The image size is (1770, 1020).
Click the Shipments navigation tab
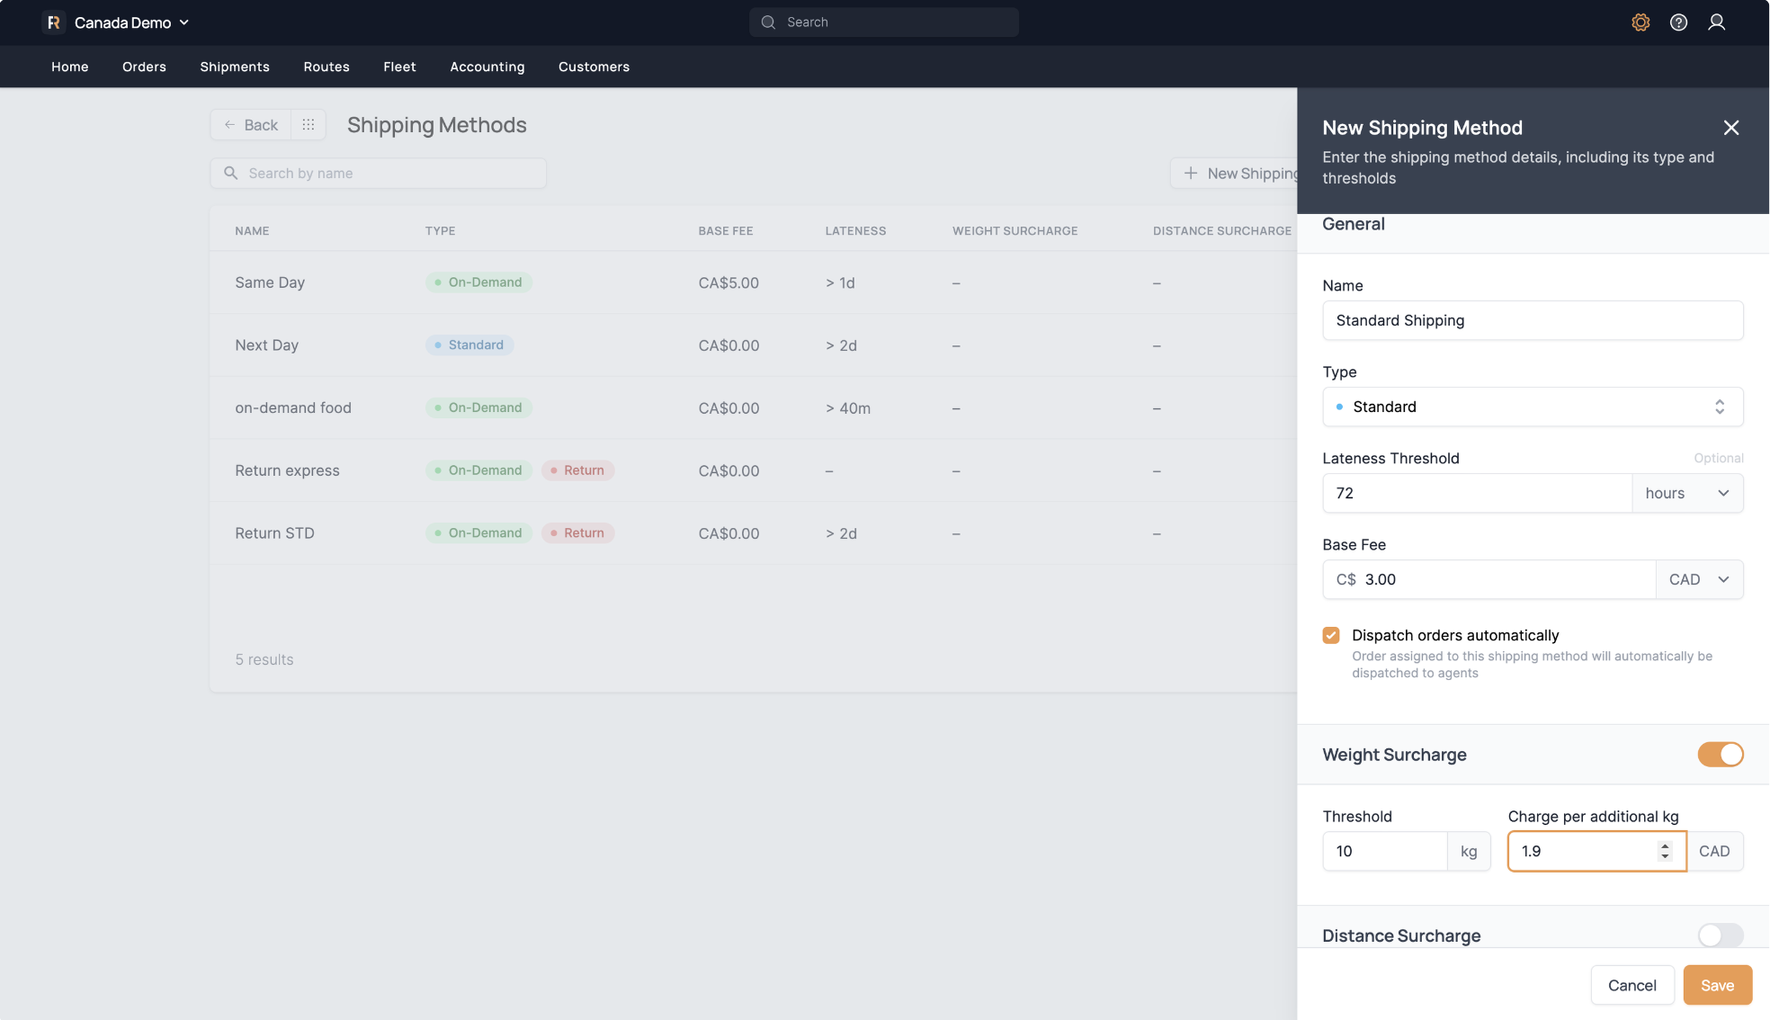tap(234, 66)
